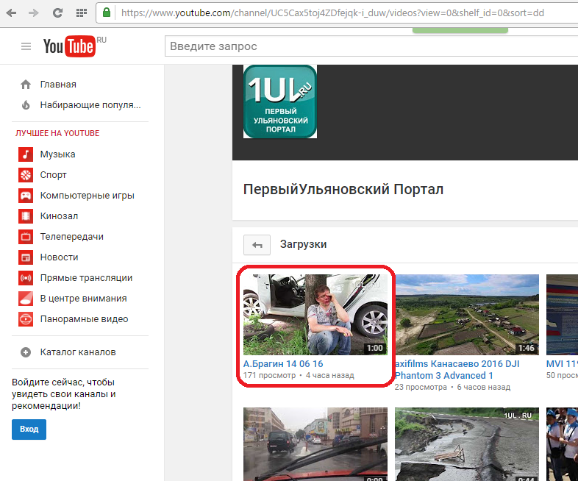Reload the page with refresh icon
Screen dimensions: 578x481
(57, 13)
